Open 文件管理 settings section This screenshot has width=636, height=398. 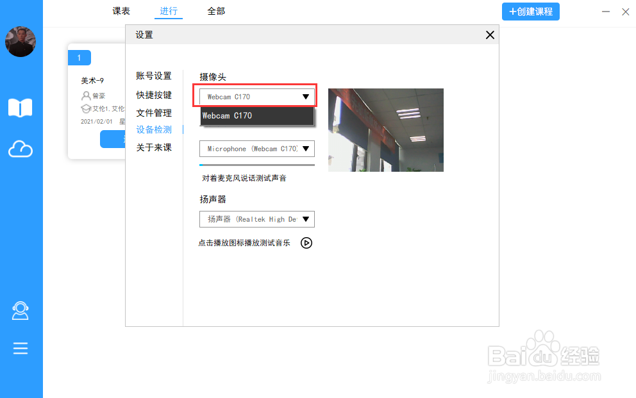(x=154, y=113)
